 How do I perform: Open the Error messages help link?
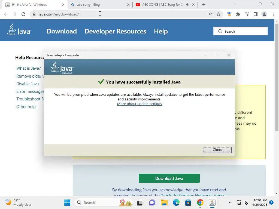pyautogui.click(x=30, y=91)
